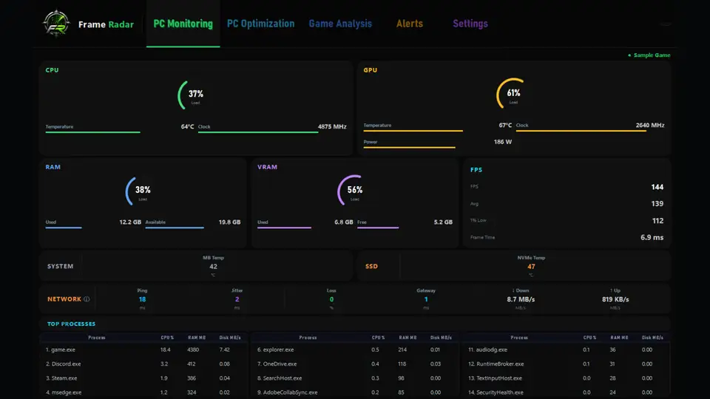The image size is (710, 399).
Task: Click the RAM used value 12.2 GB
Action: pyautogui.click(x=130, y=222)
